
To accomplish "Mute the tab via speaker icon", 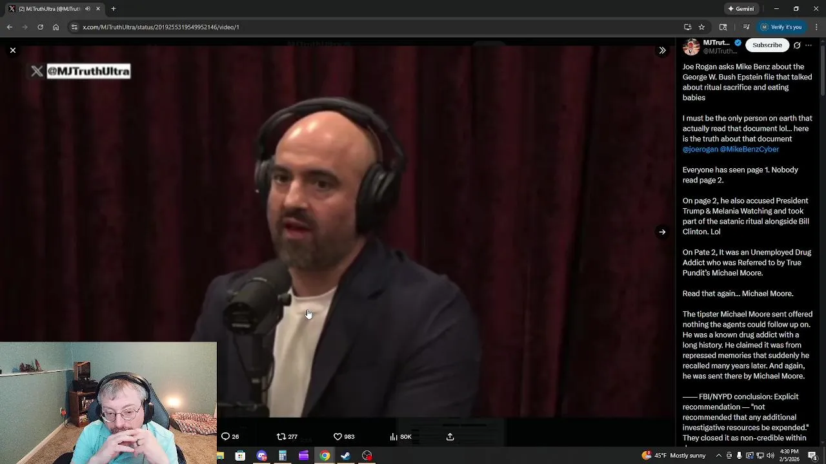I will tap(88, 9).
